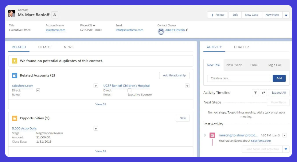Image resolution: width=297 pixels, height=162 pixels.
Task: Select the Email composer tab
Action: [254, 65]
